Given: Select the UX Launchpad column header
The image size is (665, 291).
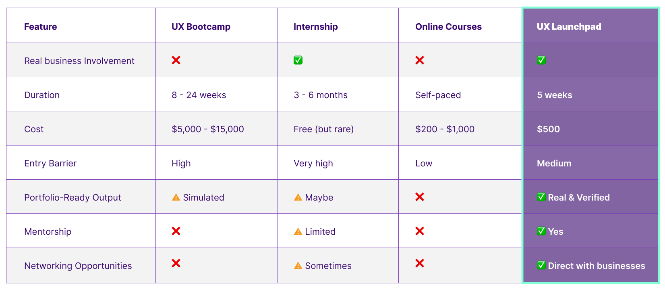Looking at the screenshot, I should click(569, 27).
